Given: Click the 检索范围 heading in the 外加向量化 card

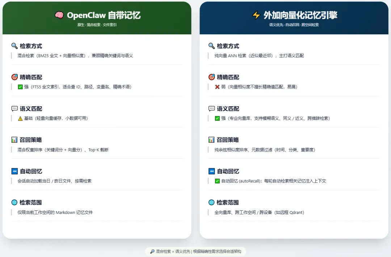Looking at the screenshot, I should 228,202.
